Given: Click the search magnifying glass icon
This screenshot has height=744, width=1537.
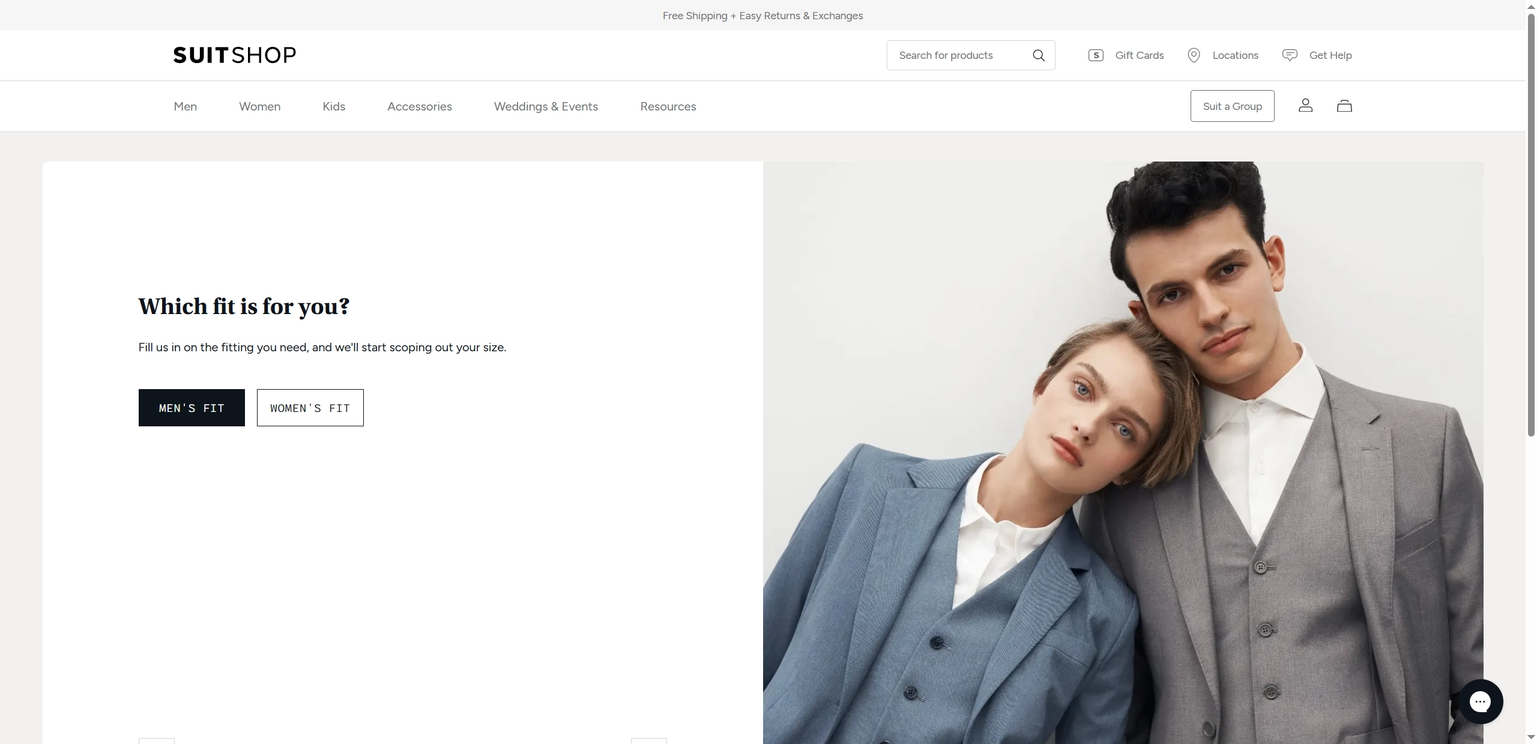Looking at the screenshot, I should click(1039, 55).
